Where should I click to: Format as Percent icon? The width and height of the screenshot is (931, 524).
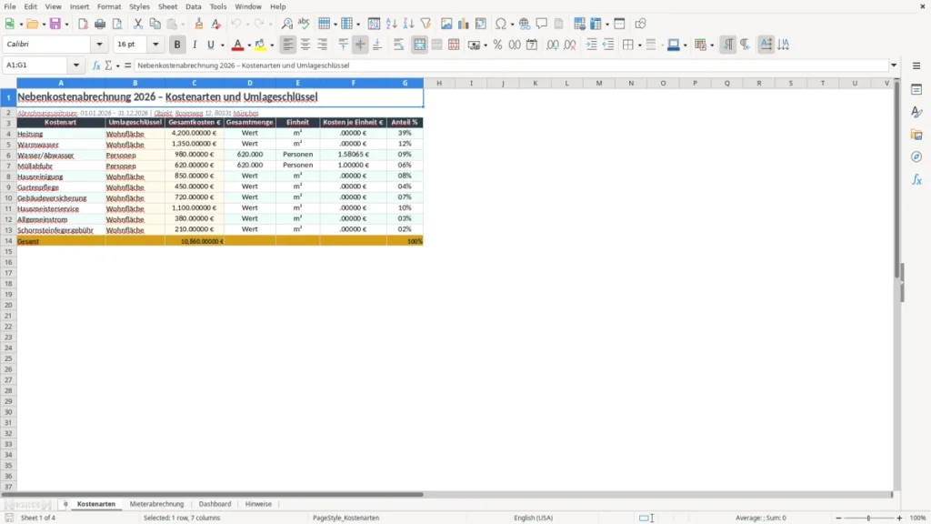click(x=497, y=45)
